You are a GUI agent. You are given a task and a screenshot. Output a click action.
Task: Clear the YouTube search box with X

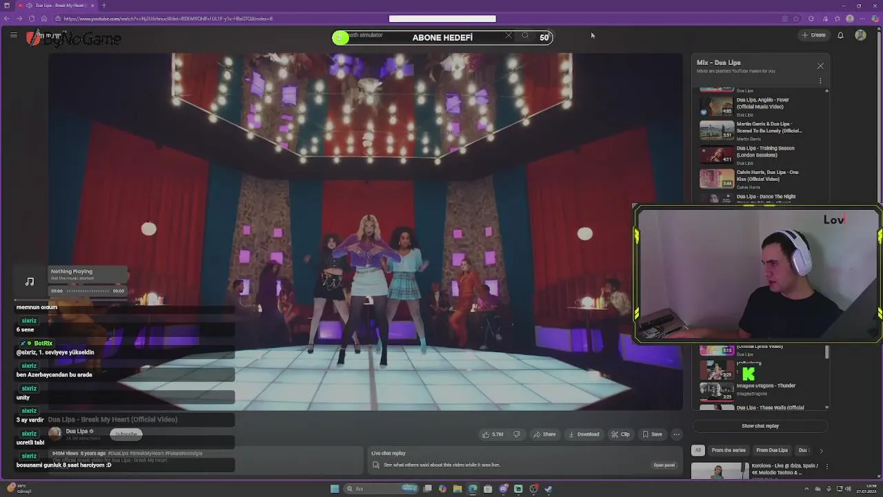coord(509,36)
